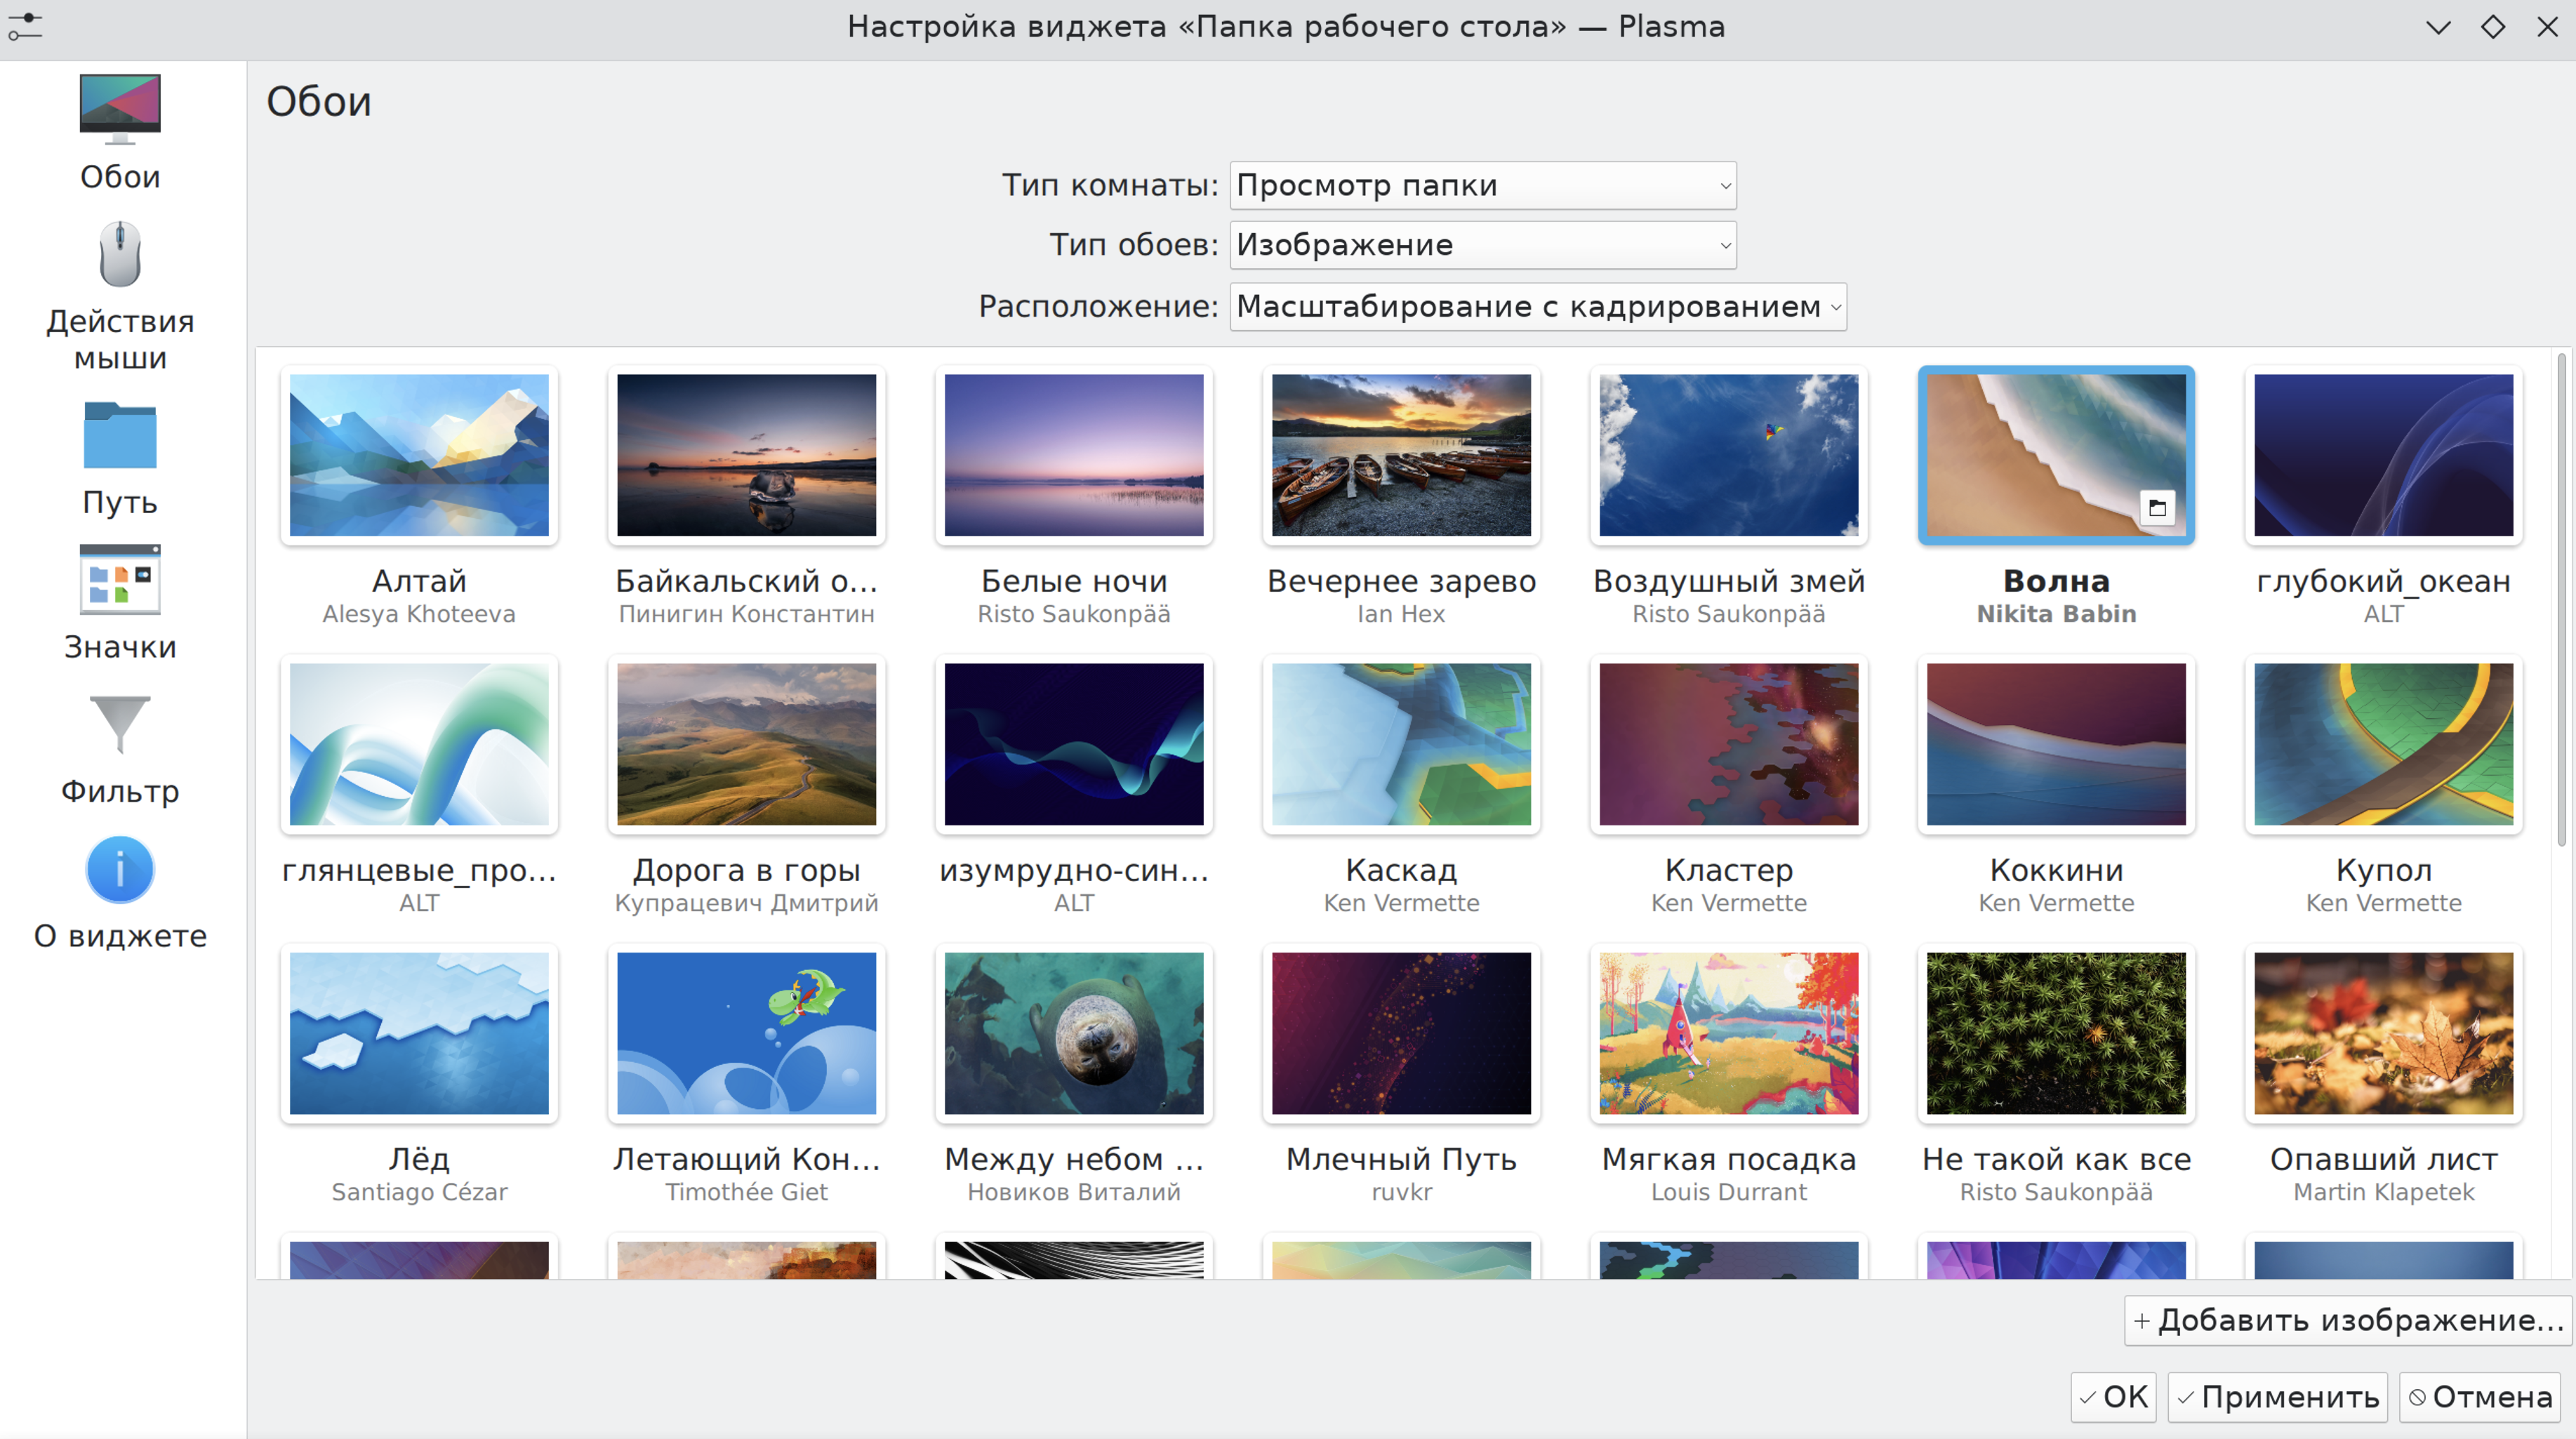This screenshot has height=1439, width=2576.
Task: Pick the Летающий Кон… wallpaper
Action: pos(746,1033)
